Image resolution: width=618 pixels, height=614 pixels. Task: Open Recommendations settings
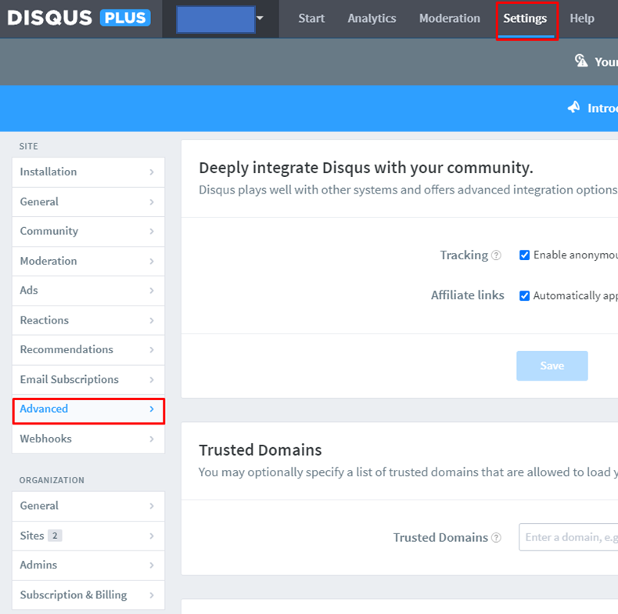[88, 349]
